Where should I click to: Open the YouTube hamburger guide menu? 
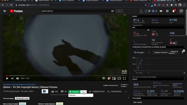click(5, 11)
